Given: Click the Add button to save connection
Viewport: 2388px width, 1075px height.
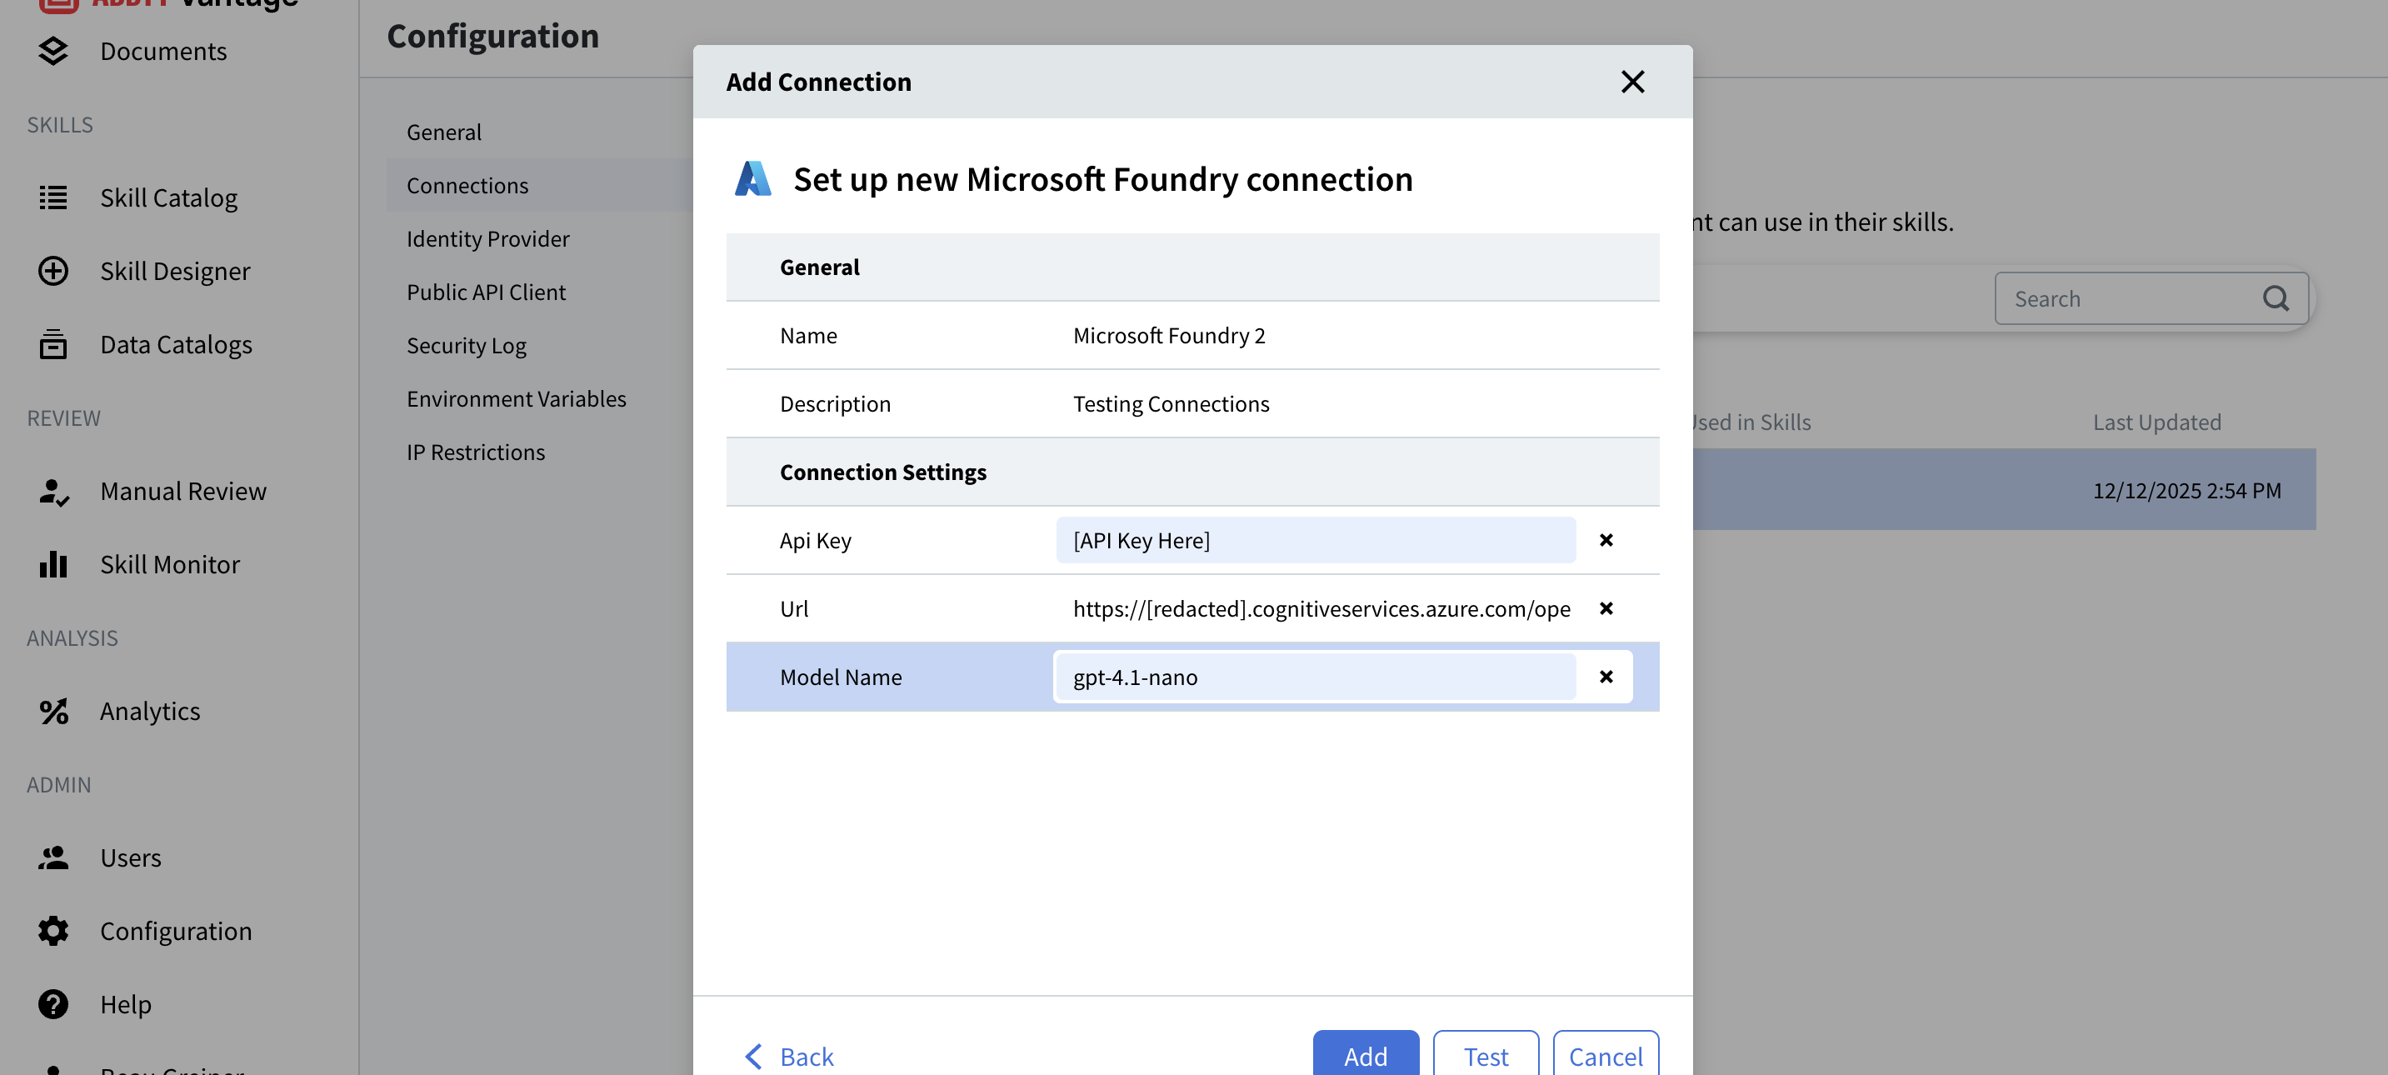Looking at the screenshot, I should coord(1366,1056).
